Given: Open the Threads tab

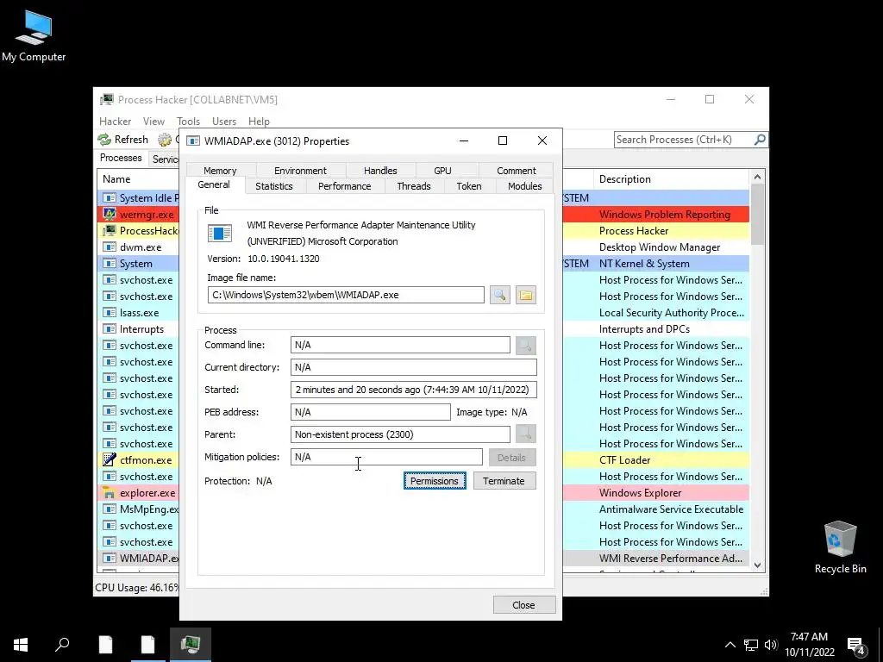Looking at the screenshot, I should point(414,186).
